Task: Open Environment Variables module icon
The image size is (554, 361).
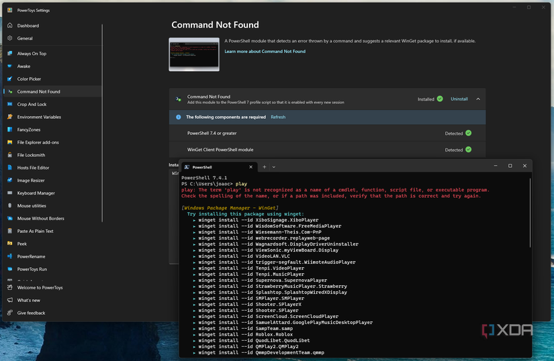Action: tap(10, 117)
